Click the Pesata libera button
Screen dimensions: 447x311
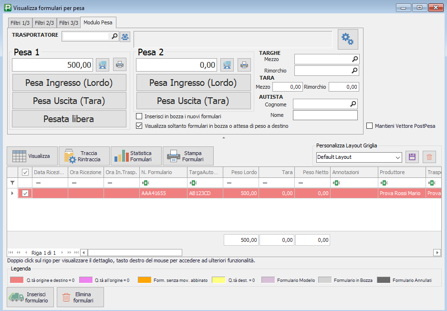click(69, 119)
